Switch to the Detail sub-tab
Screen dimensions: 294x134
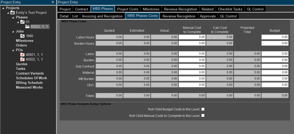pos(64,16)
